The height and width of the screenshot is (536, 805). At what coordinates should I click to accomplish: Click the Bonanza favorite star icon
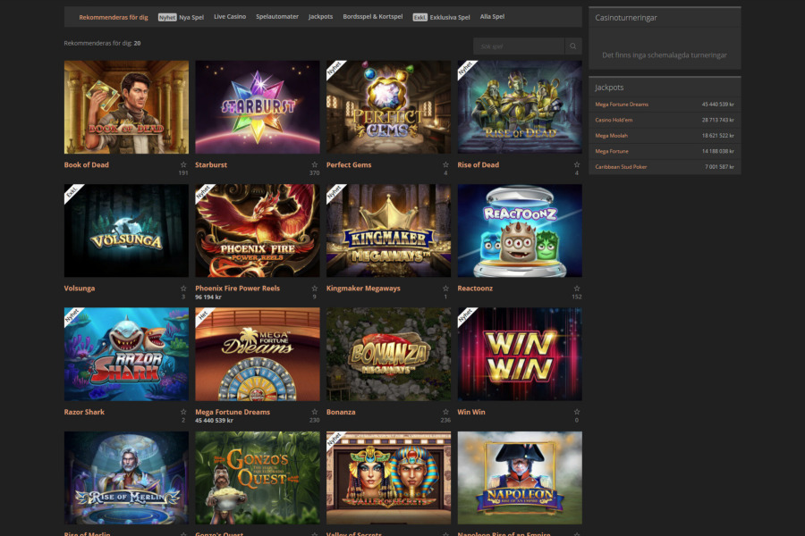click(445, 412)
